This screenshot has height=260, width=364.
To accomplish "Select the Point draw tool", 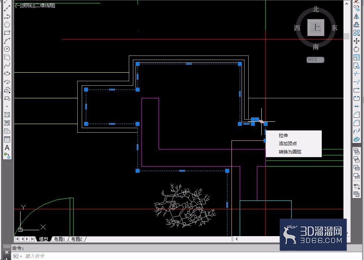I will coord(7,107).
